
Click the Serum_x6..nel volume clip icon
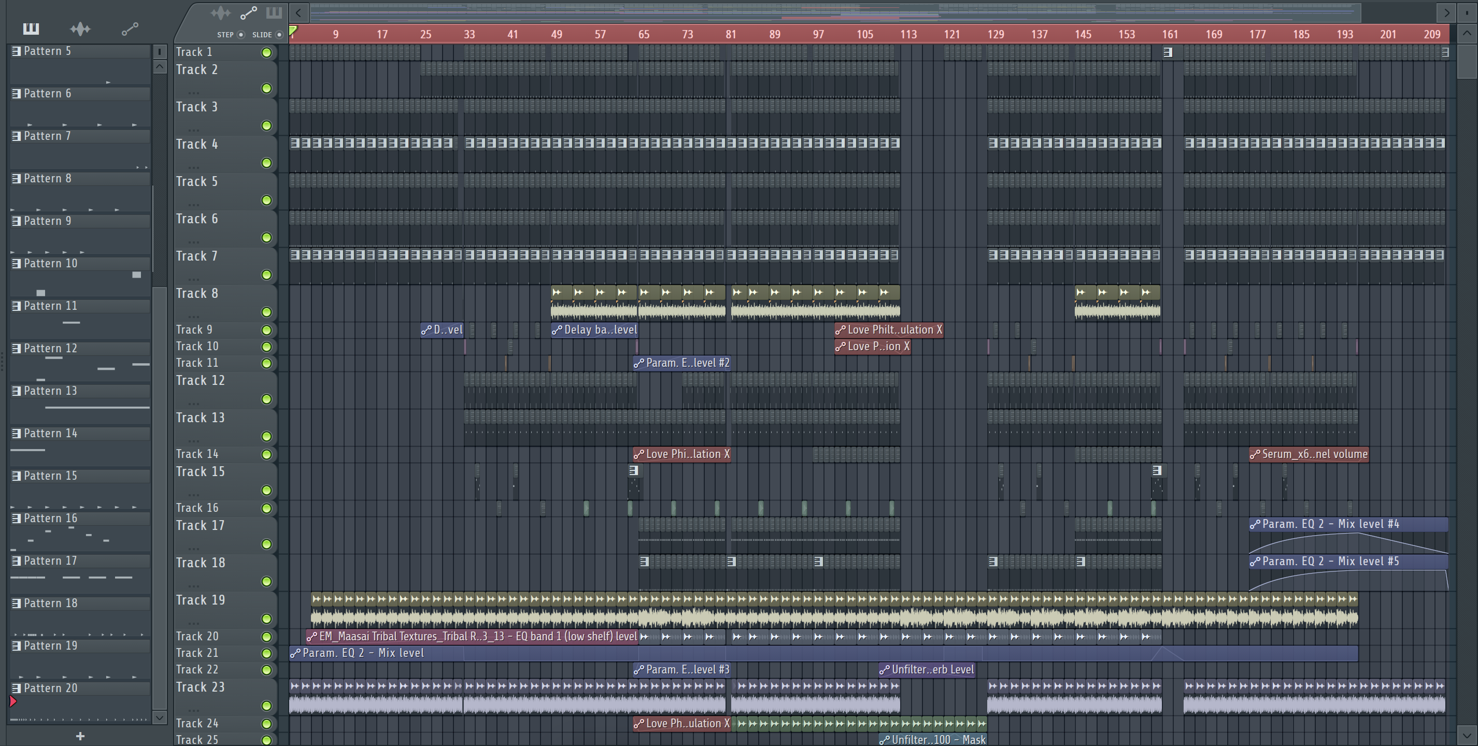click(1255, 454)
